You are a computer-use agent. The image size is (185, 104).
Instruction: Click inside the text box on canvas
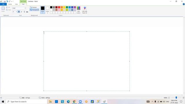[x=87, y=61]
